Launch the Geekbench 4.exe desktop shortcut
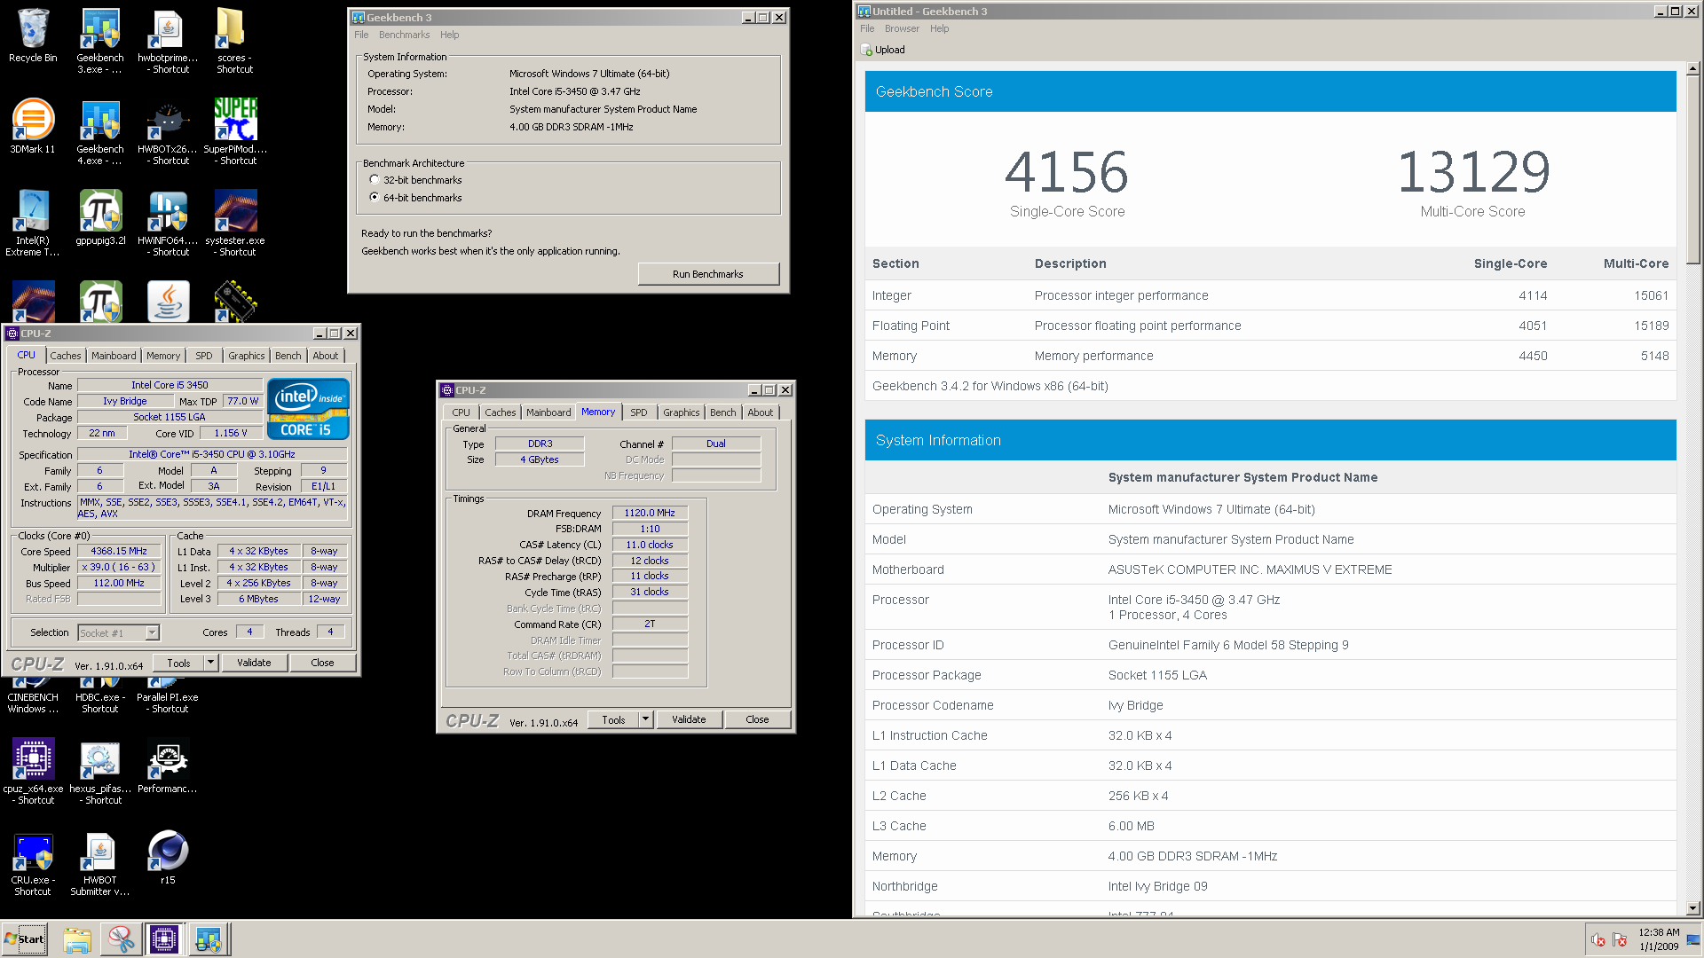This screenshot has height=958, width=1704. pos(99,131)
